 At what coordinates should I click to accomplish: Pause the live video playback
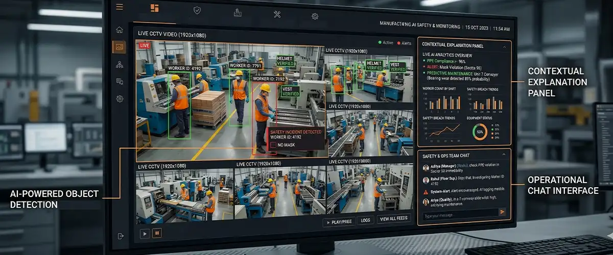click(157, 234)
